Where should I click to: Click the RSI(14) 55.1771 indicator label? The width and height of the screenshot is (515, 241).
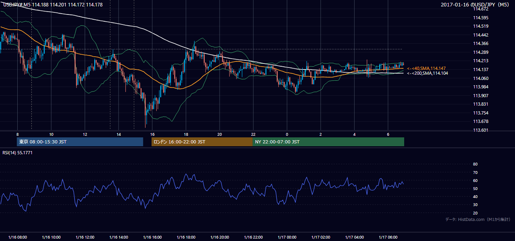click(x=17, y=152)
